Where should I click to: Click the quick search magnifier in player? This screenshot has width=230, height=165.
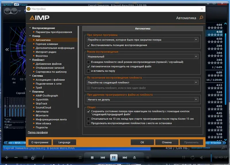223,148
